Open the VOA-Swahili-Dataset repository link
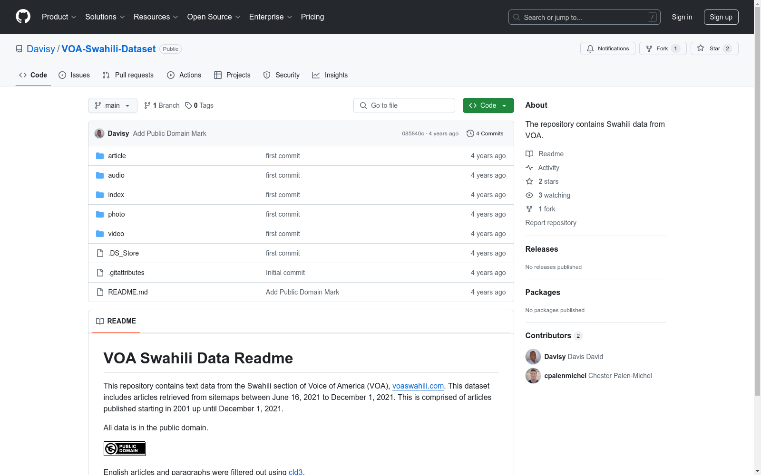 [108, 49]
